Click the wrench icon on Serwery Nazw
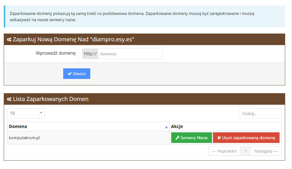Screen dimensions: 292x169 click(177, 138)
